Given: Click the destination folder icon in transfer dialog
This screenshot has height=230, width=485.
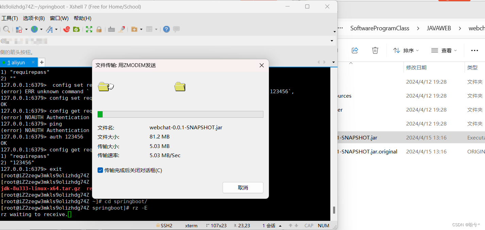Looking at the screenshot, I should (x=180, y=87).
